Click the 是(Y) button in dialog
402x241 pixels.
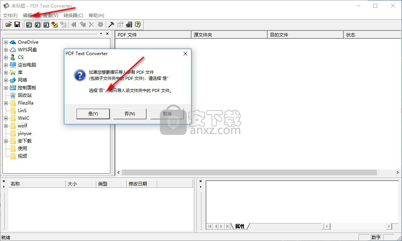coord(93,114)
